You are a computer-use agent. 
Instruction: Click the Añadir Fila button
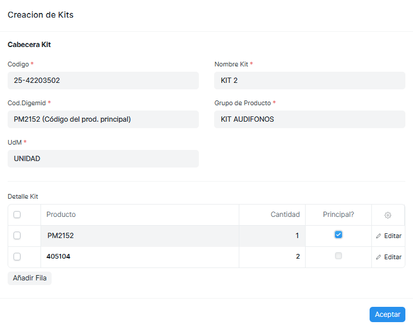click(29, 278)
